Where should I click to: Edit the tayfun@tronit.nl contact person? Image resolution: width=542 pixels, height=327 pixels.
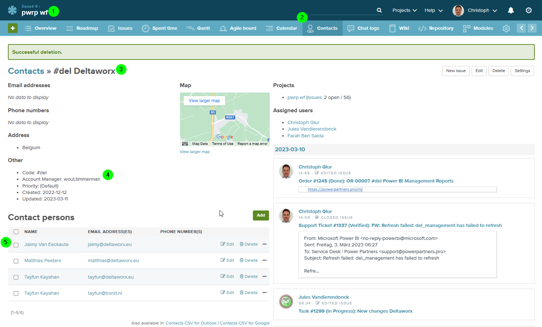point(227,293)
